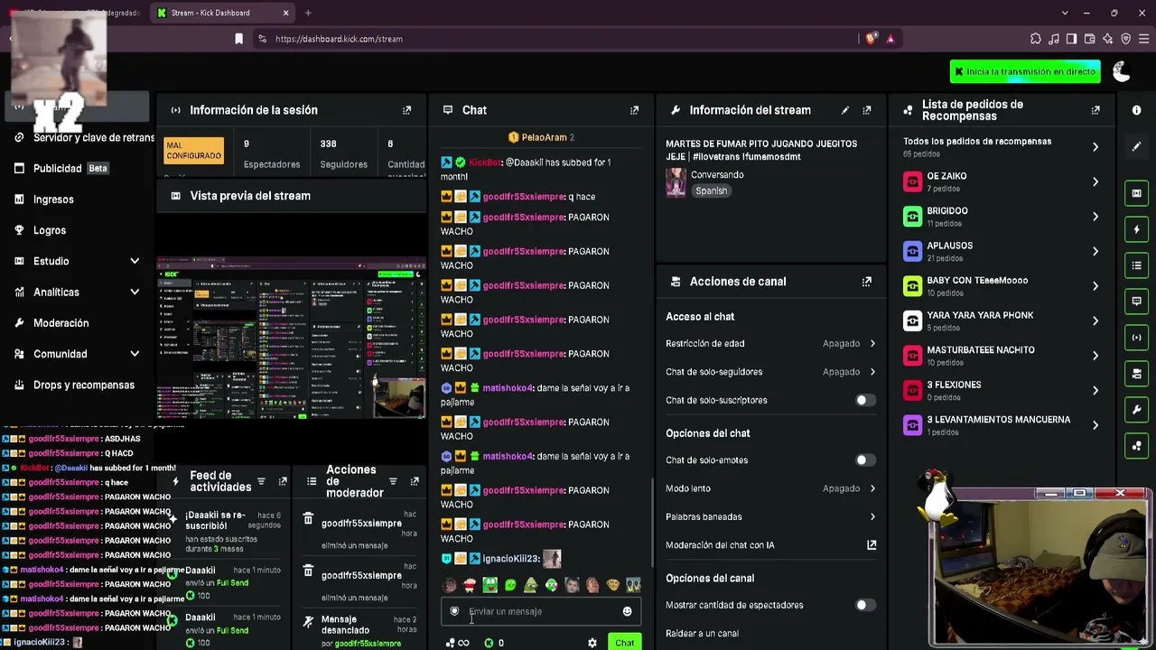This screenshot has height=650, width=1156.
Task: Toggle stream preview widget in right sidebar
Action: [1136, 193]
